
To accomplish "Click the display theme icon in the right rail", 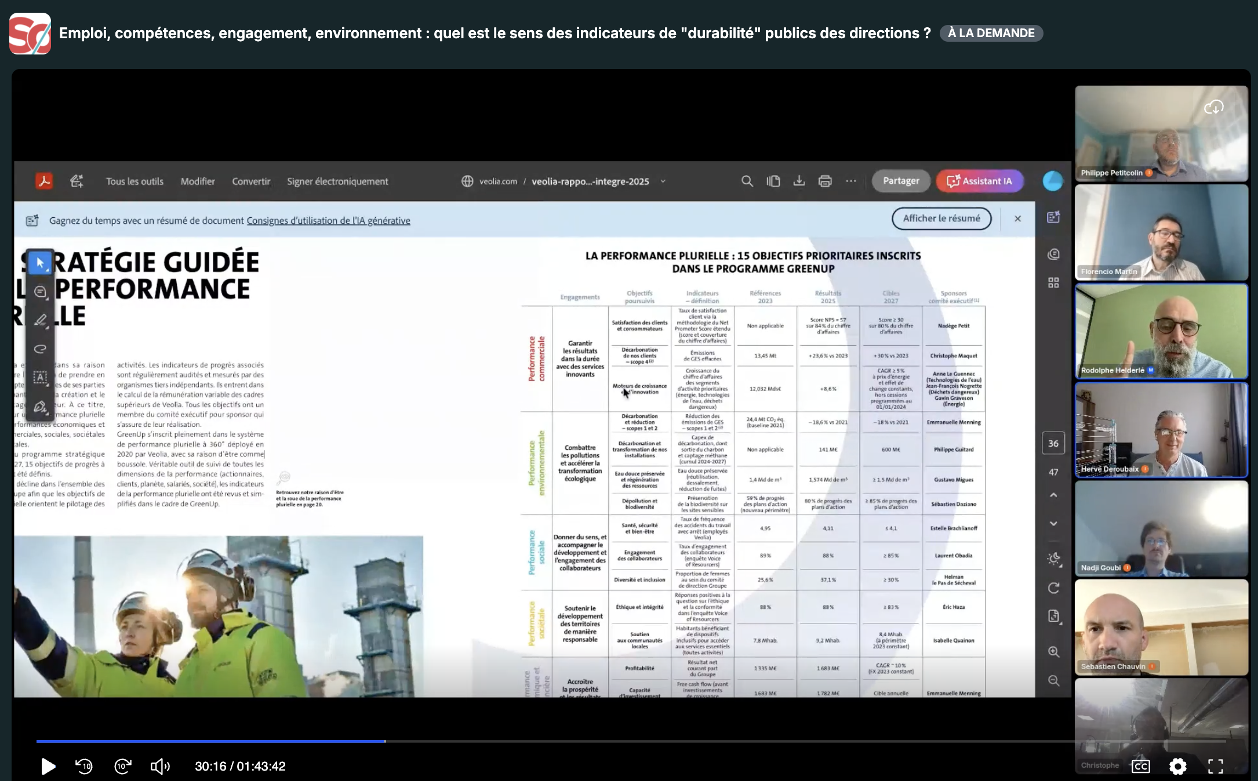I will 1053,559.
